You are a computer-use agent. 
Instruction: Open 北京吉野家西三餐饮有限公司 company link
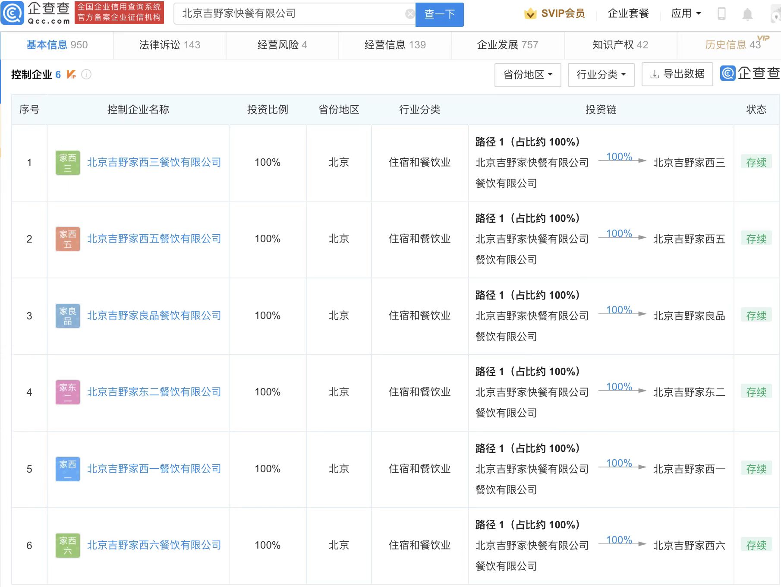[154, 163]
